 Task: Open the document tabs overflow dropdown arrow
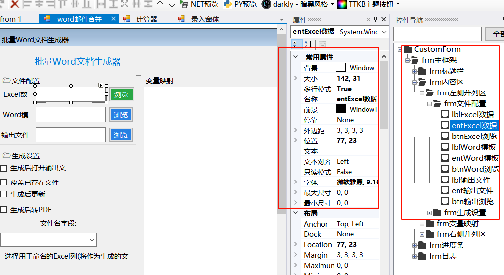pos(282,20)
